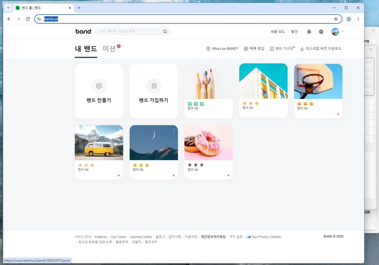Screen dimensions: 379x265
Task: Switch to the 미션 tab
Action: 109,49
